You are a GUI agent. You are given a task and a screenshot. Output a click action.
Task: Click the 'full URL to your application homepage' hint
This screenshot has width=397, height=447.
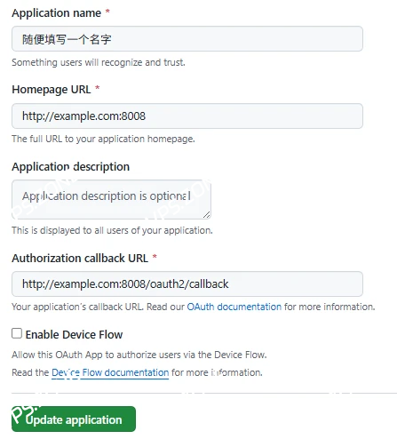point(103,139)
